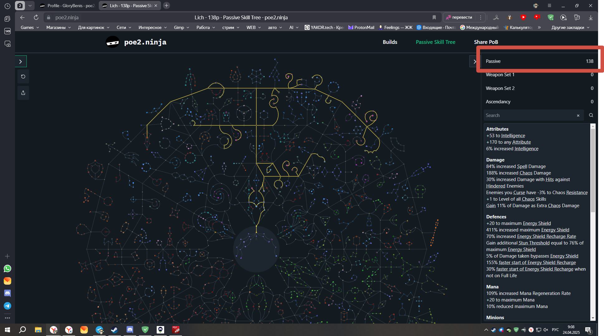Open the ProtonMail bookmark

click(x=361, y=27)
